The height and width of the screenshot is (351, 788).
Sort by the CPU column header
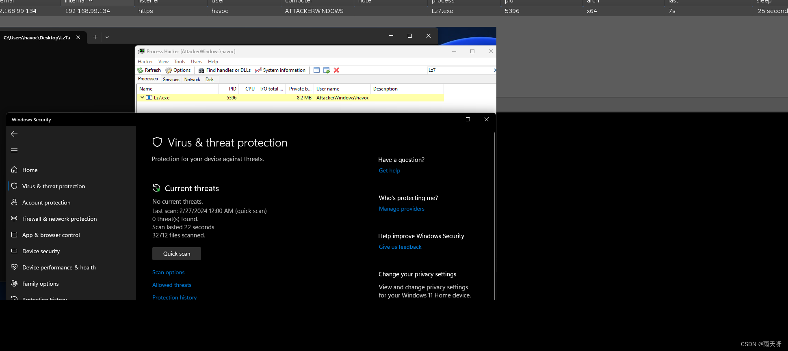tap(248, 89)
